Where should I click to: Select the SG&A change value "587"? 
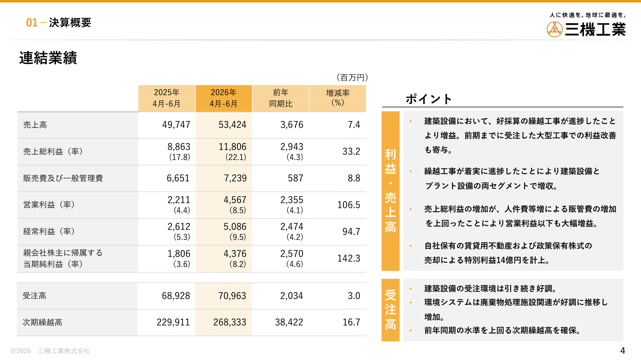(295, 178)
